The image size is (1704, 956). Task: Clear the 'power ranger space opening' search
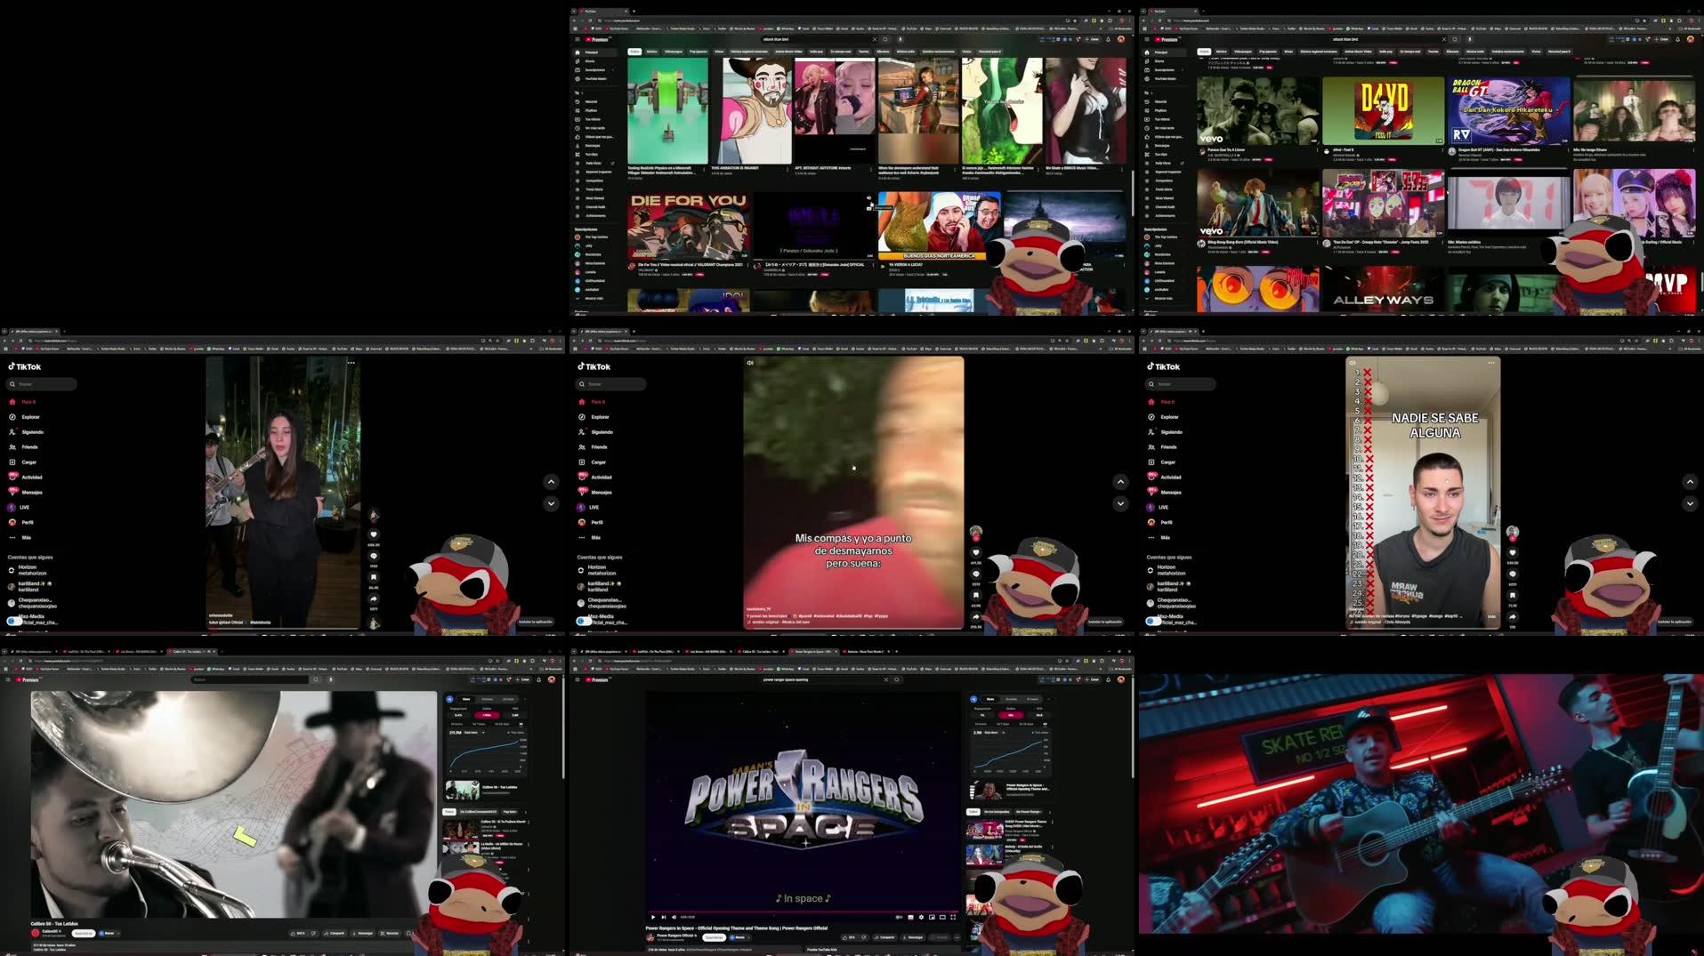tap(886, 679)
